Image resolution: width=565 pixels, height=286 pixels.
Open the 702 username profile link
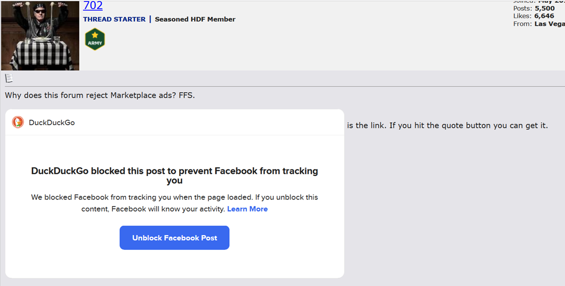(93, 6)
